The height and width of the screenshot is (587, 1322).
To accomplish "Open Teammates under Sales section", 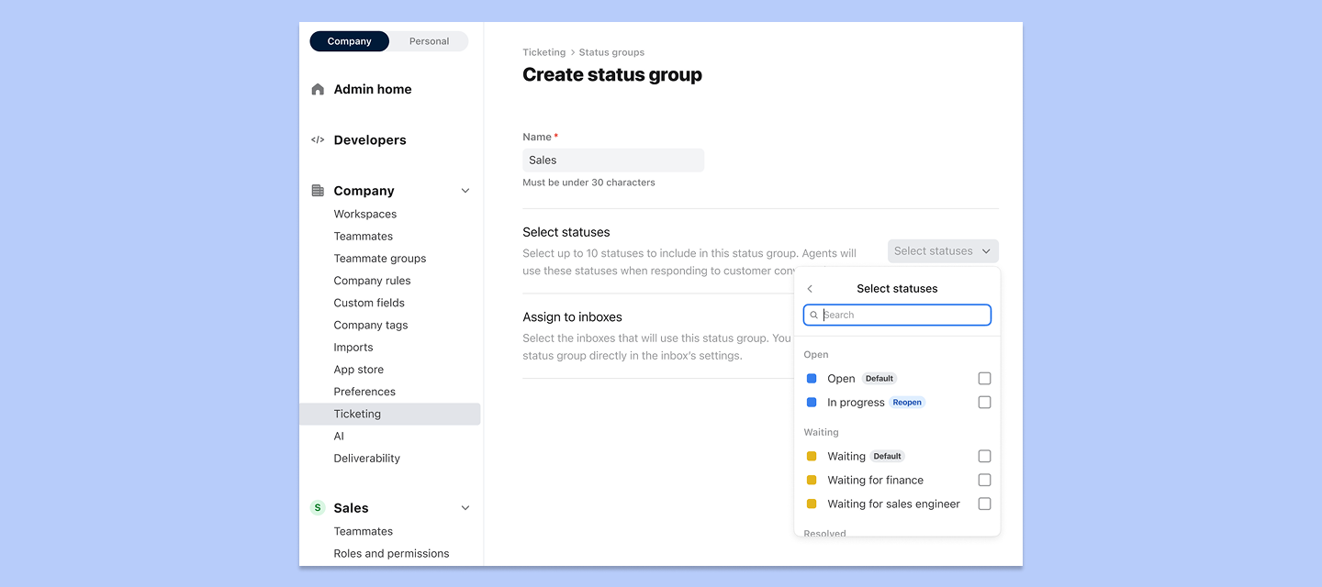I will pyautogui.click(x=364, y=532).
